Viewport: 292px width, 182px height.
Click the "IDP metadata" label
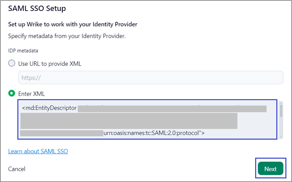coord(23,51)
